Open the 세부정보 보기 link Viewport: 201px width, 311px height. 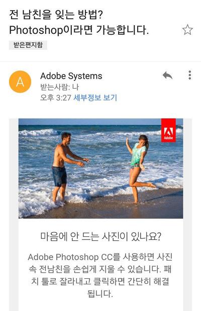point(95,98)
